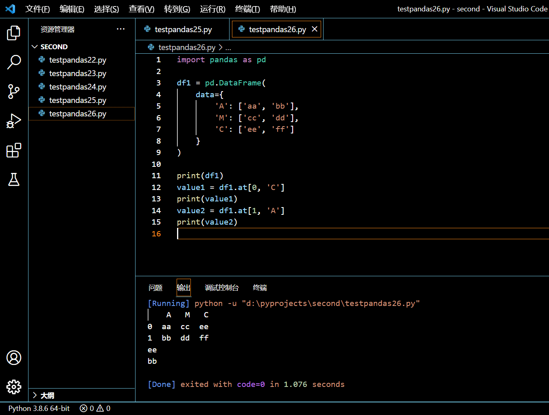Image resolution: width=549 pixels, height=415 pixels.
Task: Open the 终端(T) menu
Action: [x=247, y=9]
